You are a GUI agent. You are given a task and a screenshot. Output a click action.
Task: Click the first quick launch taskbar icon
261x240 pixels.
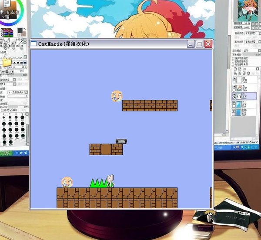17,153
